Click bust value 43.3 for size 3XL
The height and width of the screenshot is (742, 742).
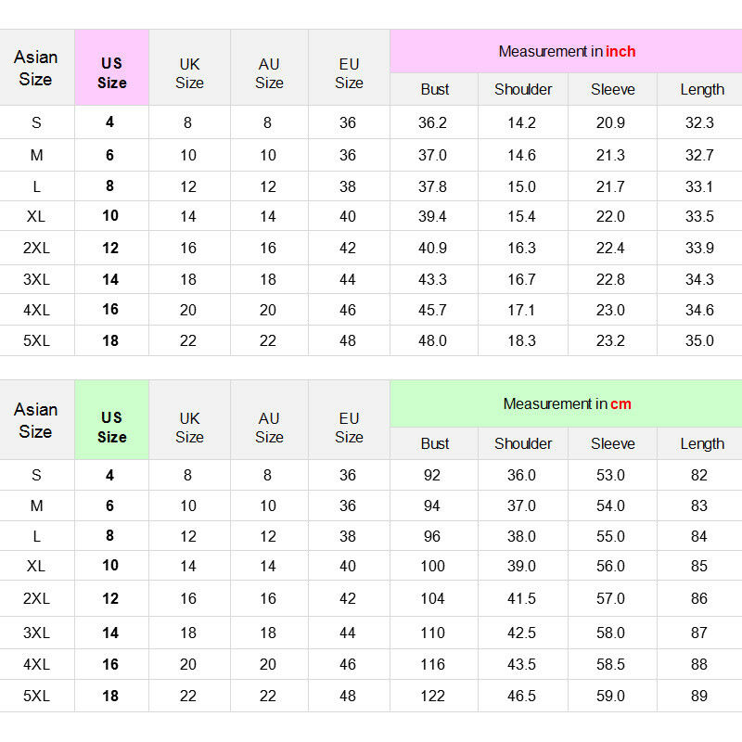pyautogui.click(x=432, y=279)
